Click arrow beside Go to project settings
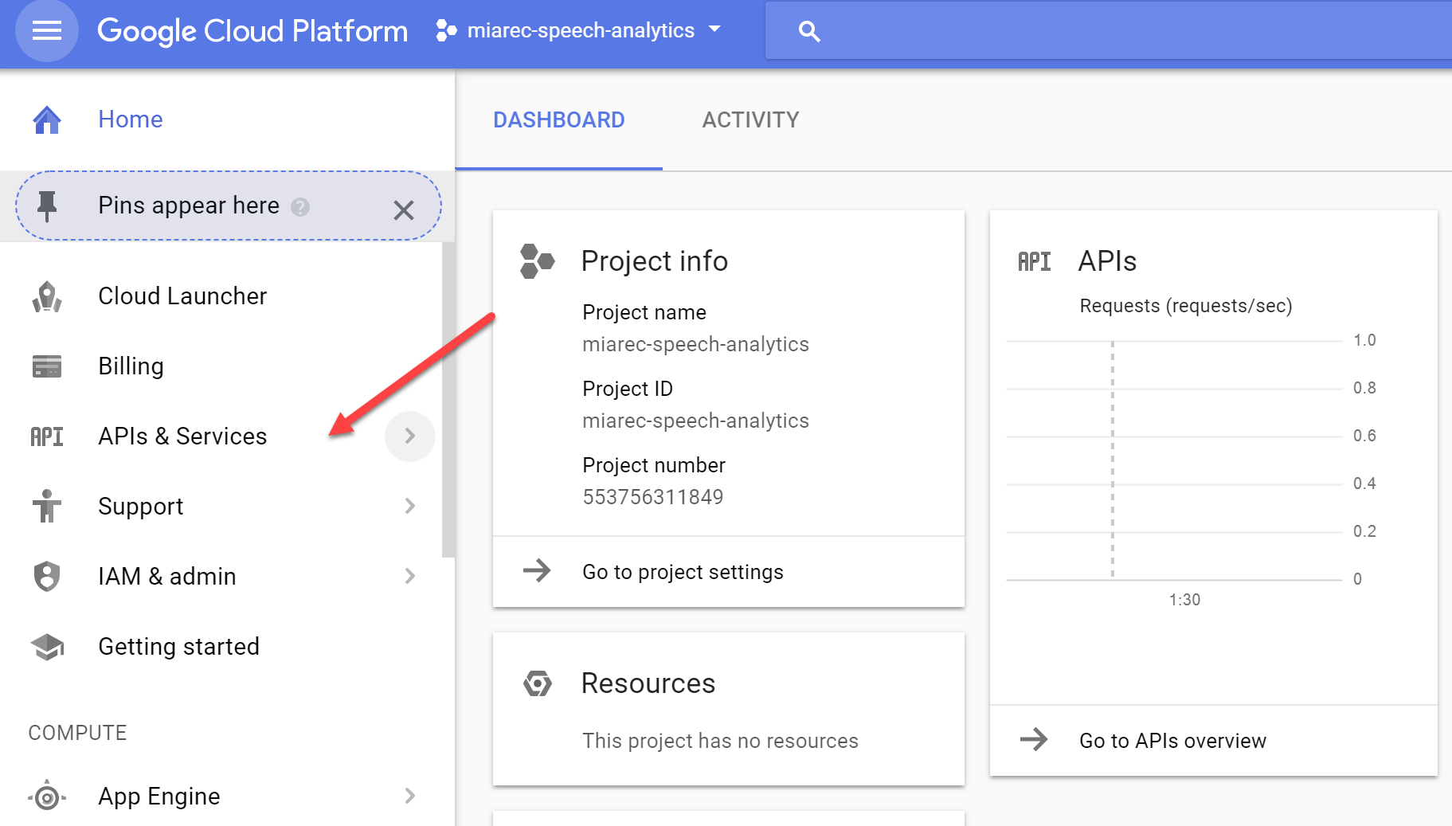Viewport: 1452px width, 826px height. click(537, 570)
